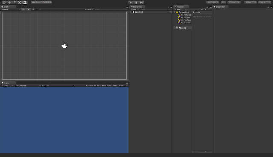
Task: Toggle Scene audio speaker button
Action: (x=33, y=9)
